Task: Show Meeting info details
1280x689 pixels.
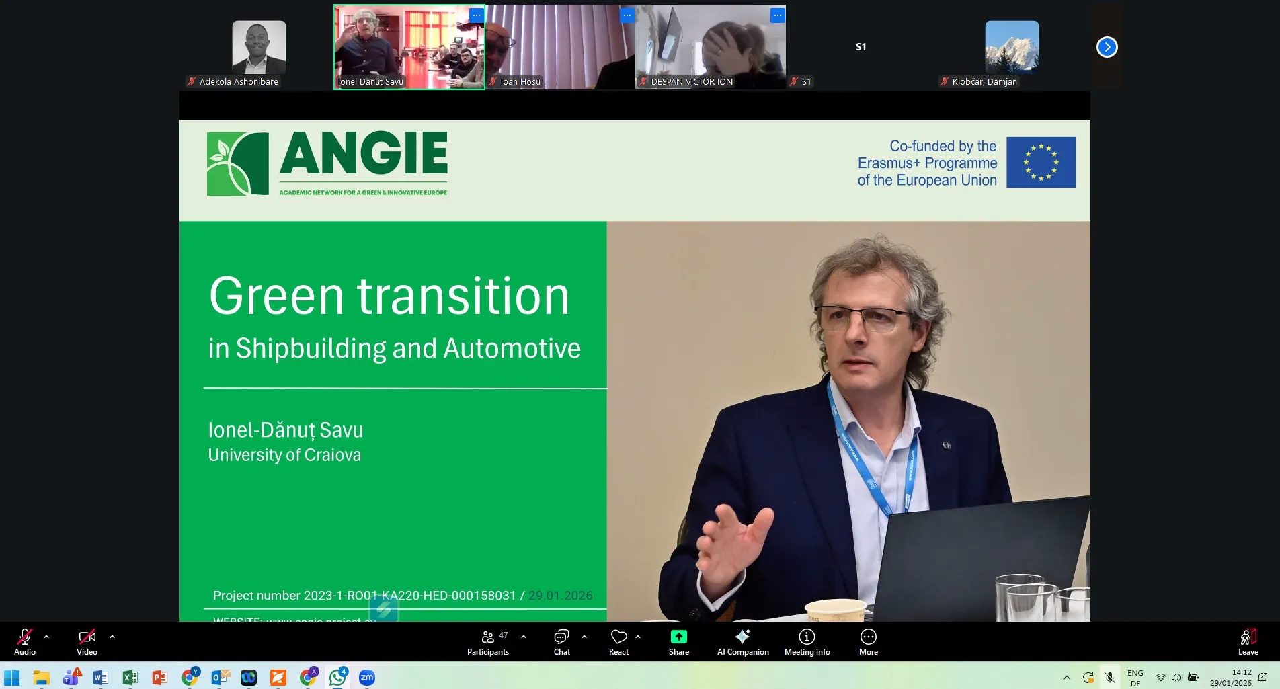Action: coord(807,642)
